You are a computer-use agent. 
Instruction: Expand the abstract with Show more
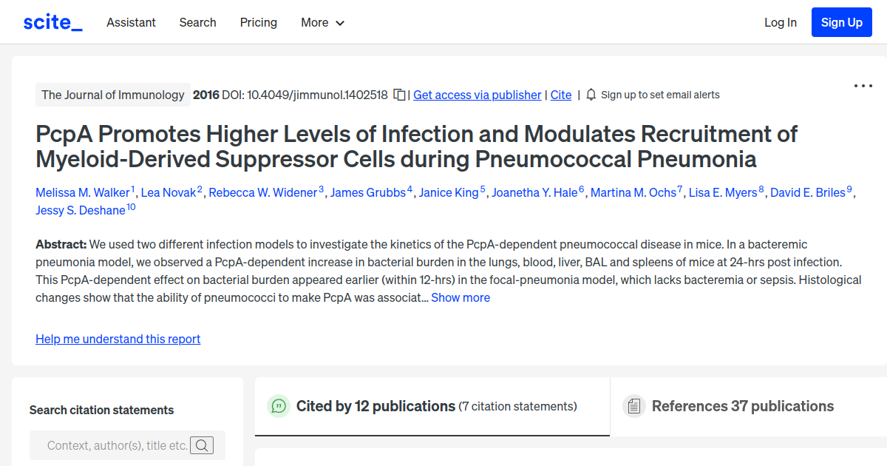coord(461,297)
